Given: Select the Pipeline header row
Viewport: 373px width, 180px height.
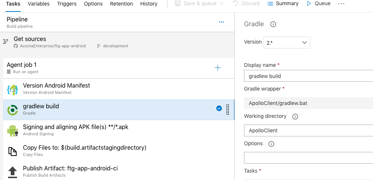Looking at the screenshot, I should pyautogui.click(x=117, y=22).
